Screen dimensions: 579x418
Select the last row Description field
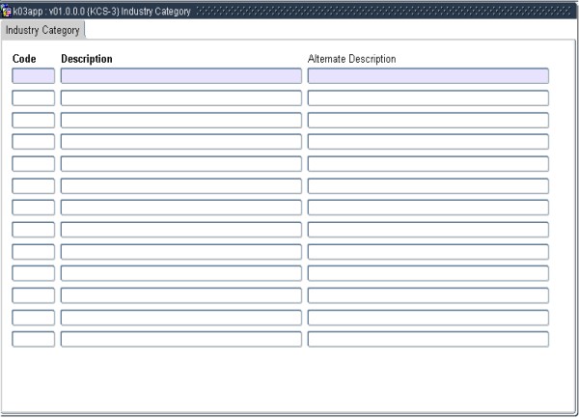point(181,339)
